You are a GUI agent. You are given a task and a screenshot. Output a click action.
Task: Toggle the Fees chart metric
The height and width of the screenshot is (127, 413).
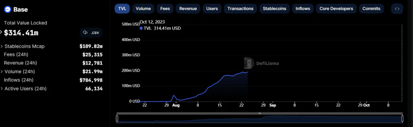(x=165, y=9)
